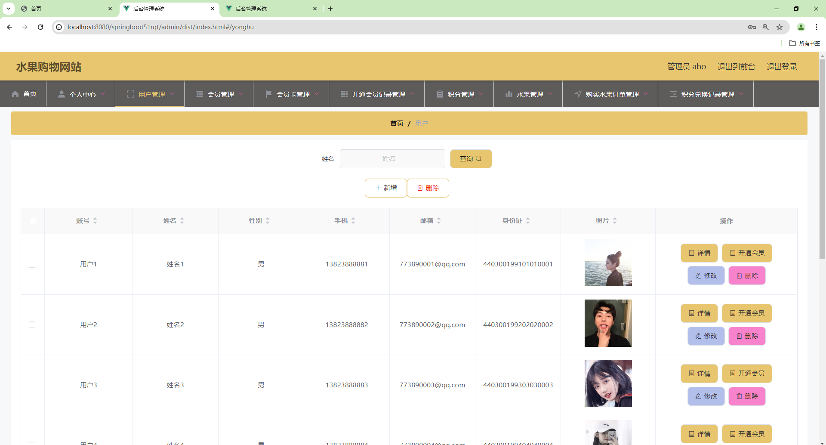Check the row checkbox for 用户3
Screen dimensions: 826x445
tap(33, 385)
